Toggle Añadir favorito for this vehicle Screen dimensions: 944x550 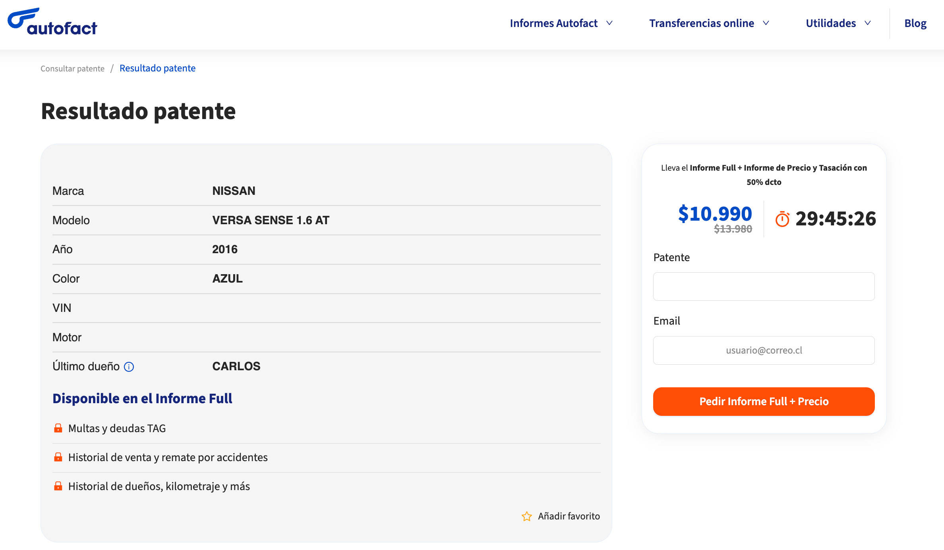(x=569, y=516)
